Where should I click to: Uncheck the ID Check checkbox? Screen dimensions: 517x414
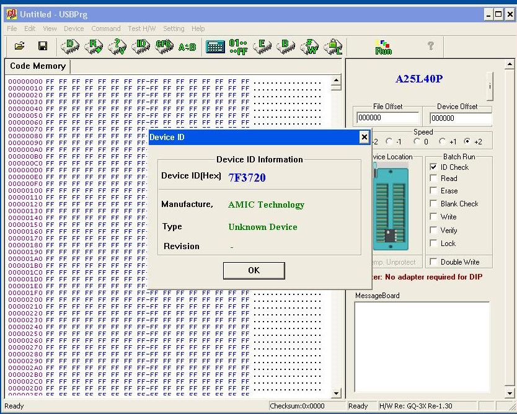(434, 167)
